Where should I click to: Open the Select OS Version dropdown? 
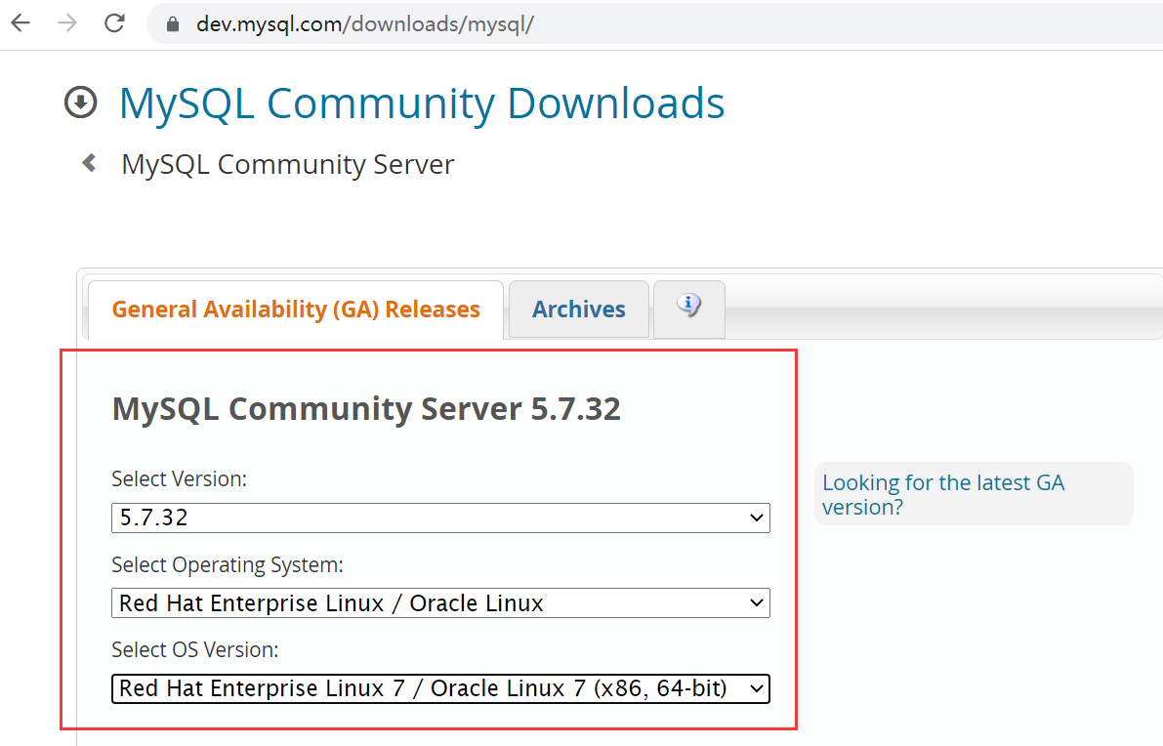pyautogui.click(x=439, y=687)
